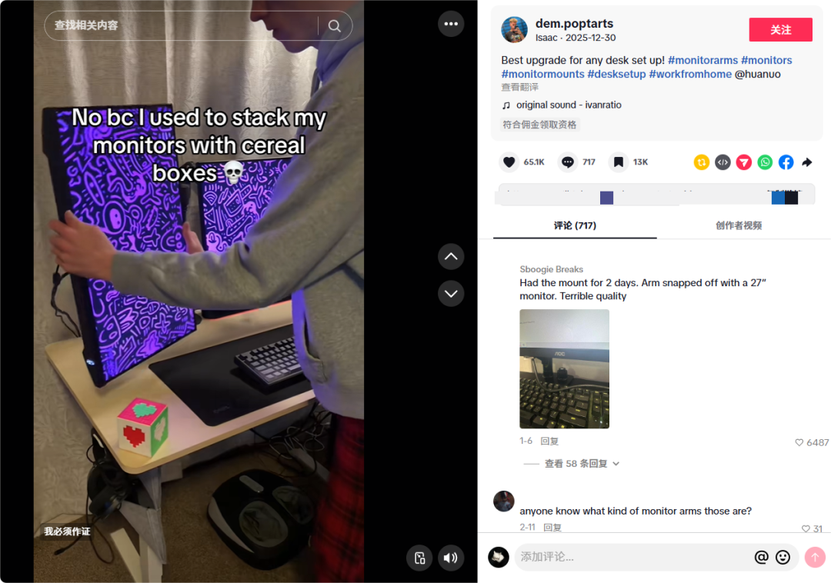Open the #monitorarms hashtag link
Image resolution: width=831 pixels, height=583 pixels.
(x=703, y=60)
